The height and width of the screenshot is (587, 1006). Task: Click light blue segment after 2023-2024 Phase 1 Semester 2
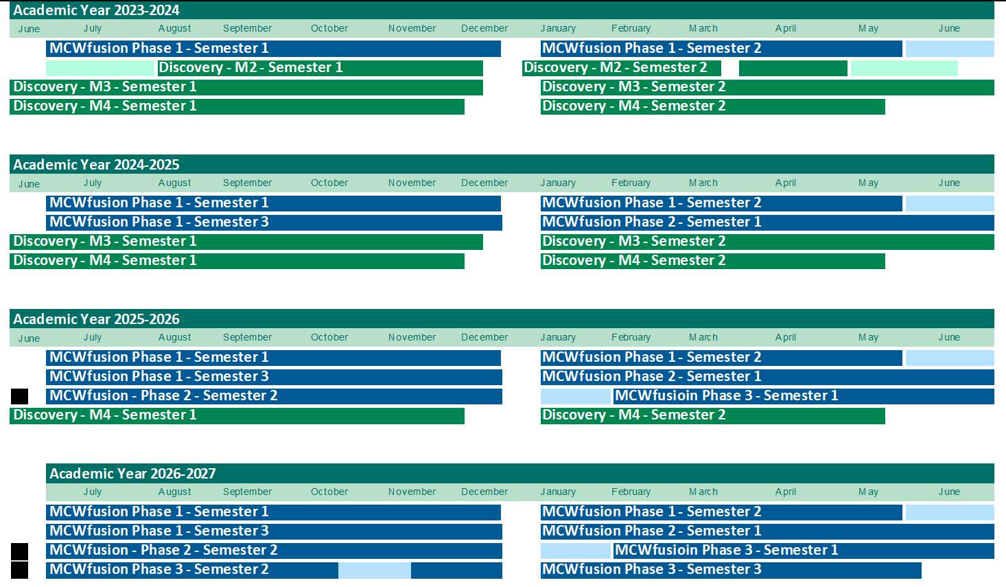(x=949, y=49)
